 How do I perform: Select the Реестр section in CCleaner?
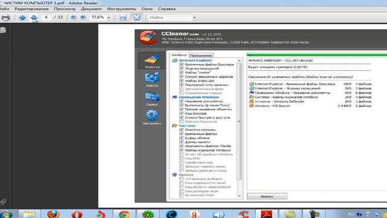[x=152, y=79]
